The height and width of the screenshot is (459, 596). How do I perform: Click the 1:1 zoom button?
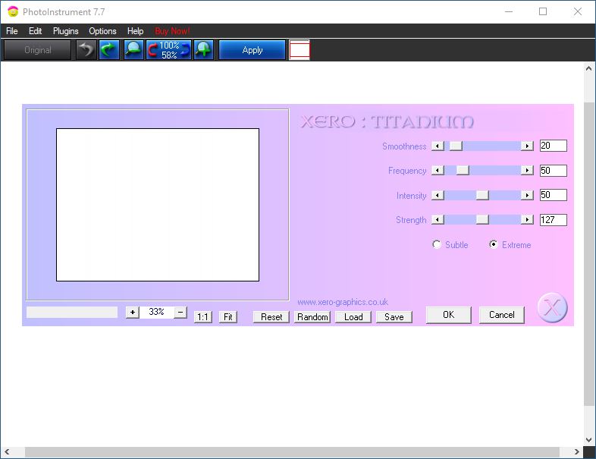click(x=203, y=317)
